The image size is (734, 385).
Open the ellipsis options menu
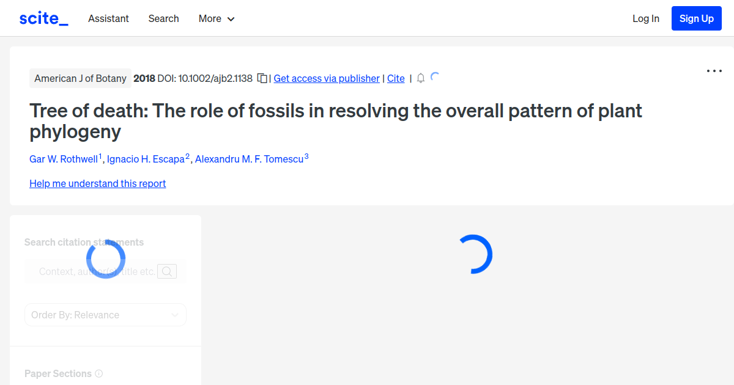click(x=714, y=71)
